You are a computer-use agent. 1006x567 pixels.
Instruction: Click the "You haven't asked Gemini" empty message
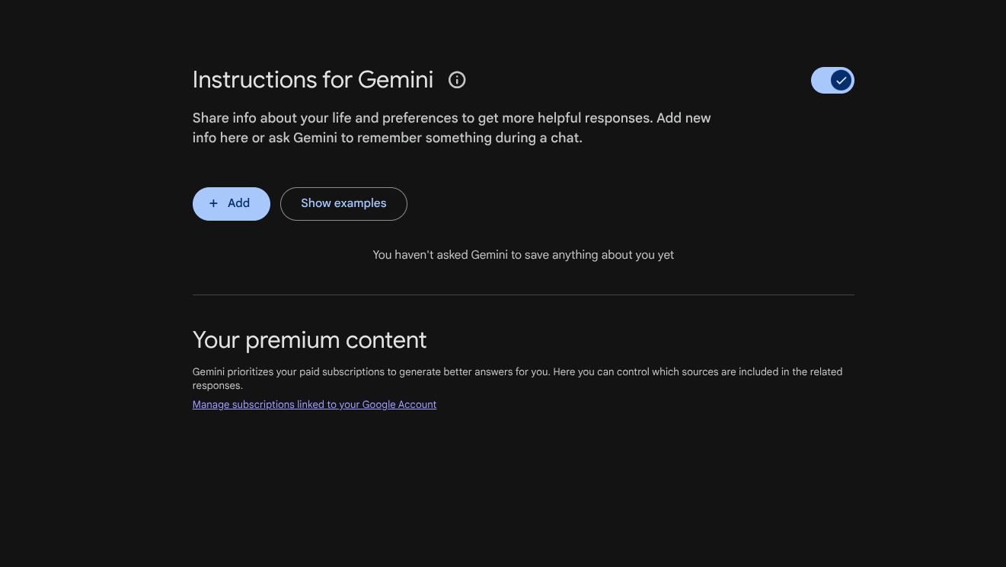(x=523, y=255)
